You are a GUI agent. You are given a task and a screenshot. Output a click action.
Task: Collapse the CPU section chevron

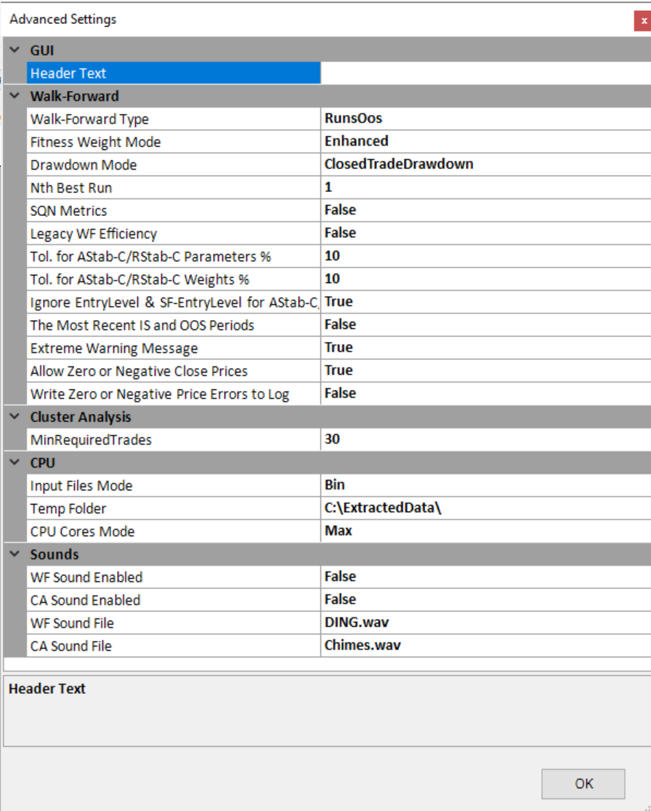pos(15,463)
